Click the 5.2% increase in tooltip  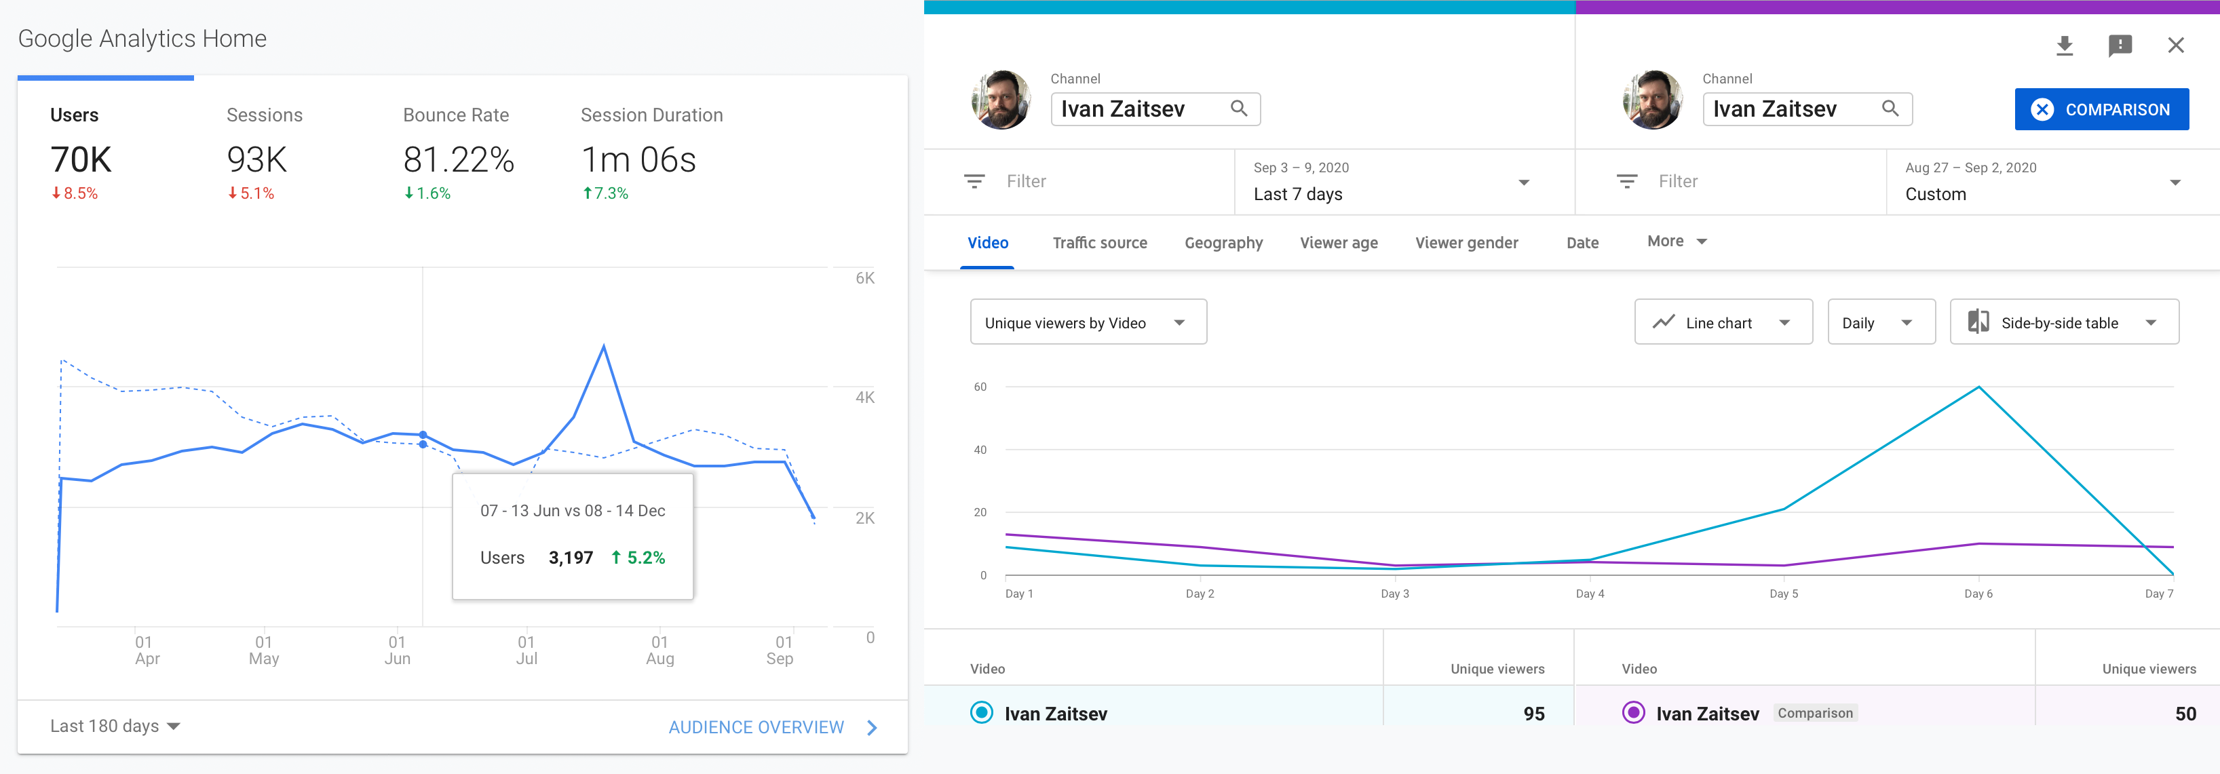pos(638,558)
